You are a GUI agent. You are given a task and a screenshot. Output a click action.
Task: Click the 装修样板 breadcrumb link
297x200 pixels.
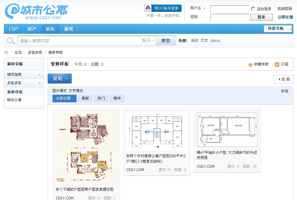coord(55,52)
